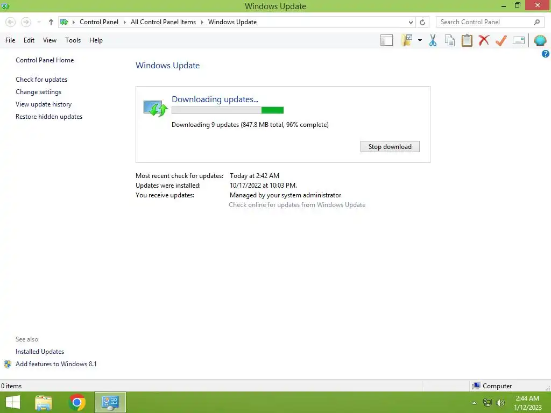Open the Help menu
551x413 pixels.
96,40
